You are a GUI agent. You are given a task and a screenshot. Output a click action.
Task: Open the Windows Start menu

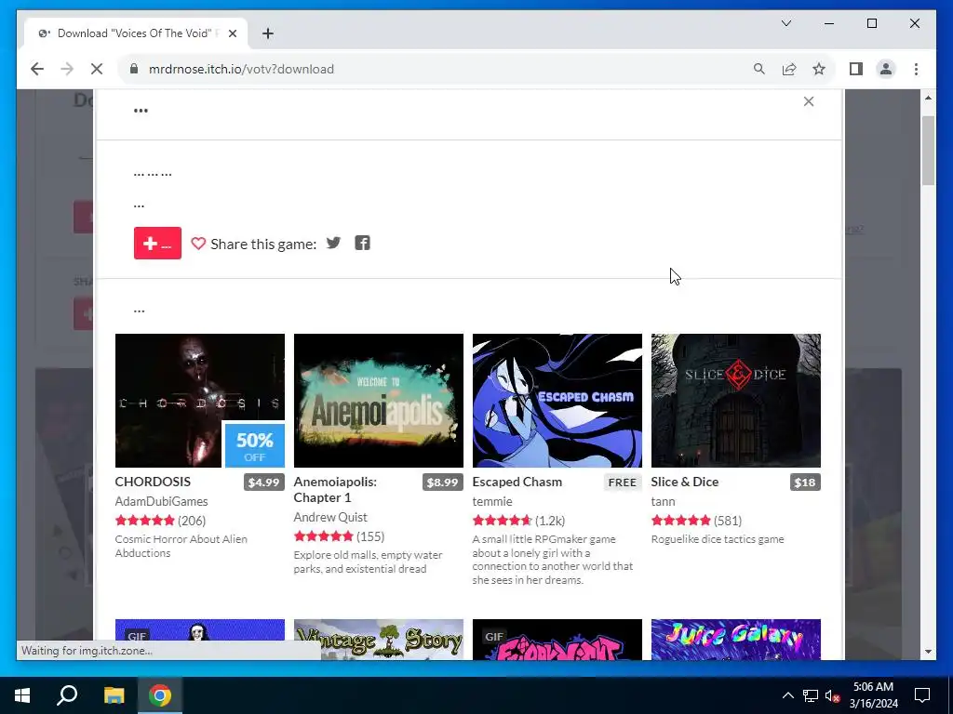22,695
